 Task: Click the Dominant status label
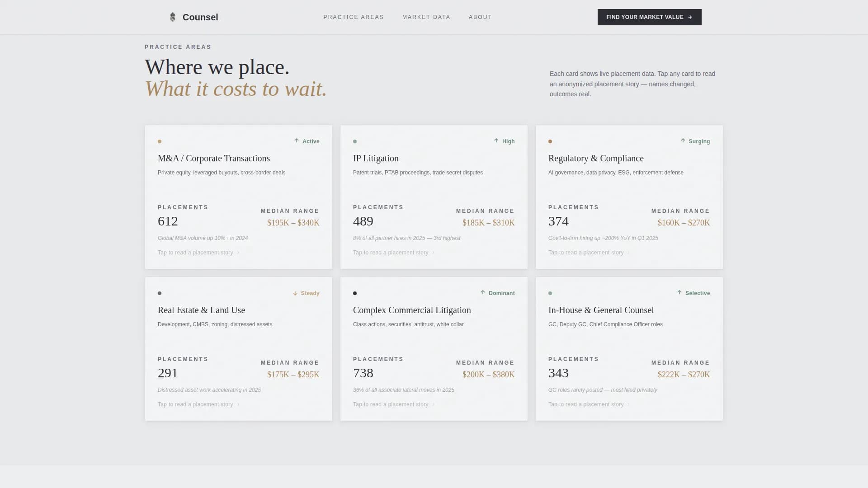(502, 293)
